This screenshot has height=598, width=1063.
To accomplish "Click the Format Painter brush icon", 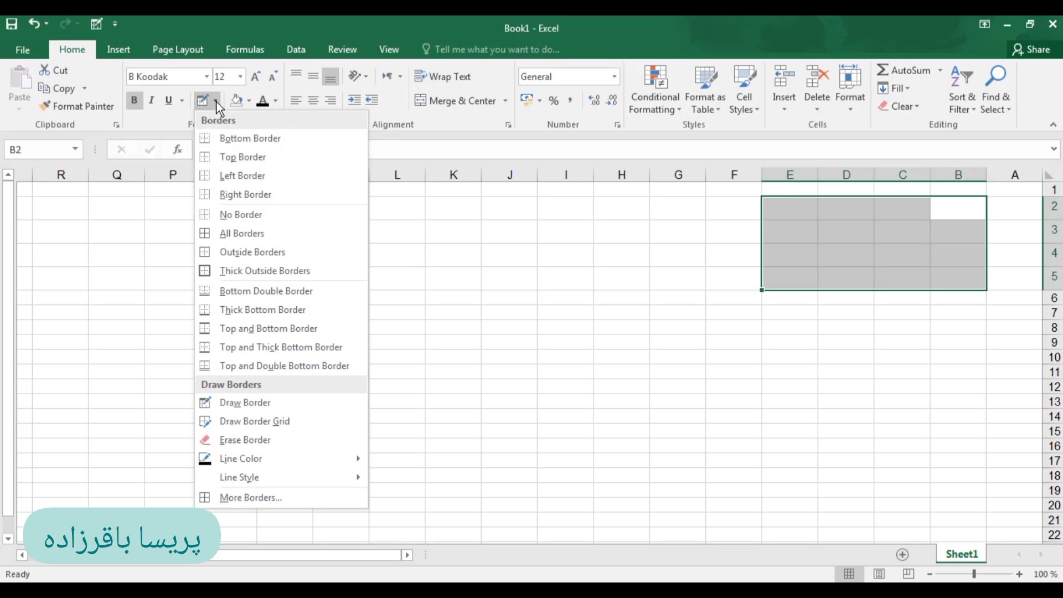I will (x=45, y=106).
